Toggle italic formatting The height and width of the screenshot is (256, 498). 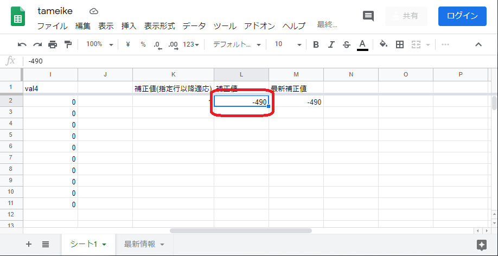(x=331, y=44)
